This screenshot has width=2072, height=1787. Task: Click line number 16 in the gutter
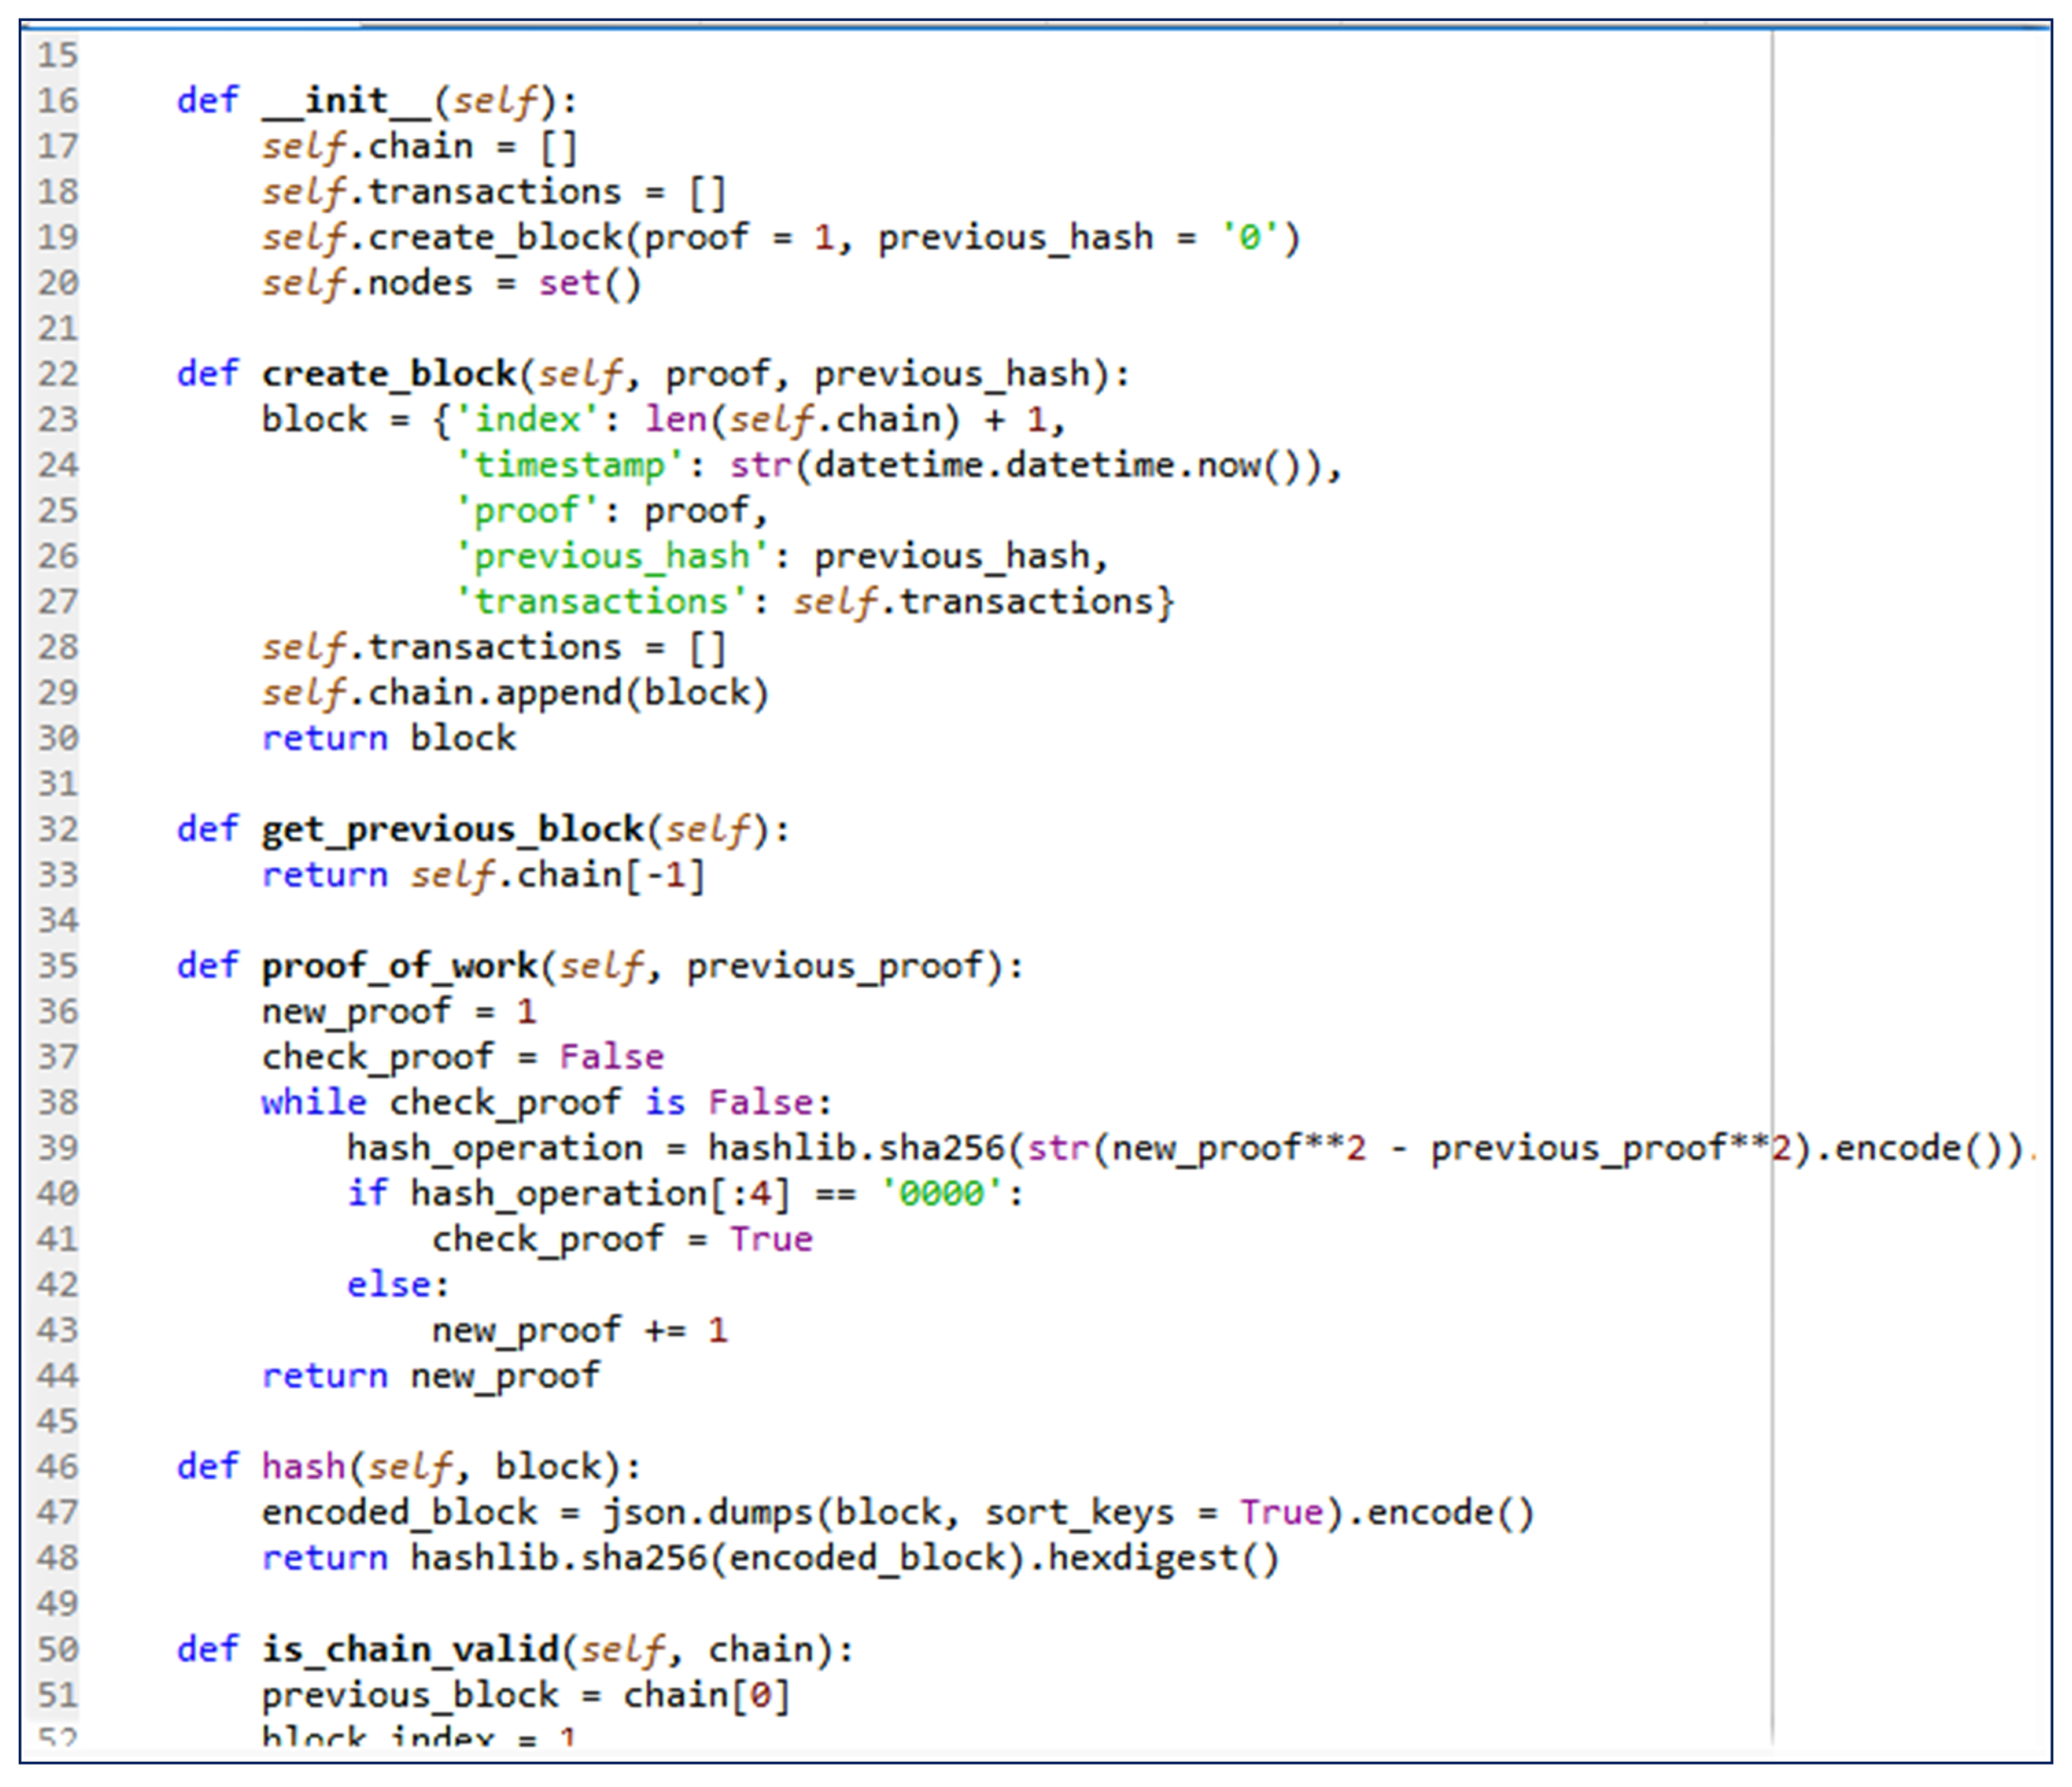57,101
